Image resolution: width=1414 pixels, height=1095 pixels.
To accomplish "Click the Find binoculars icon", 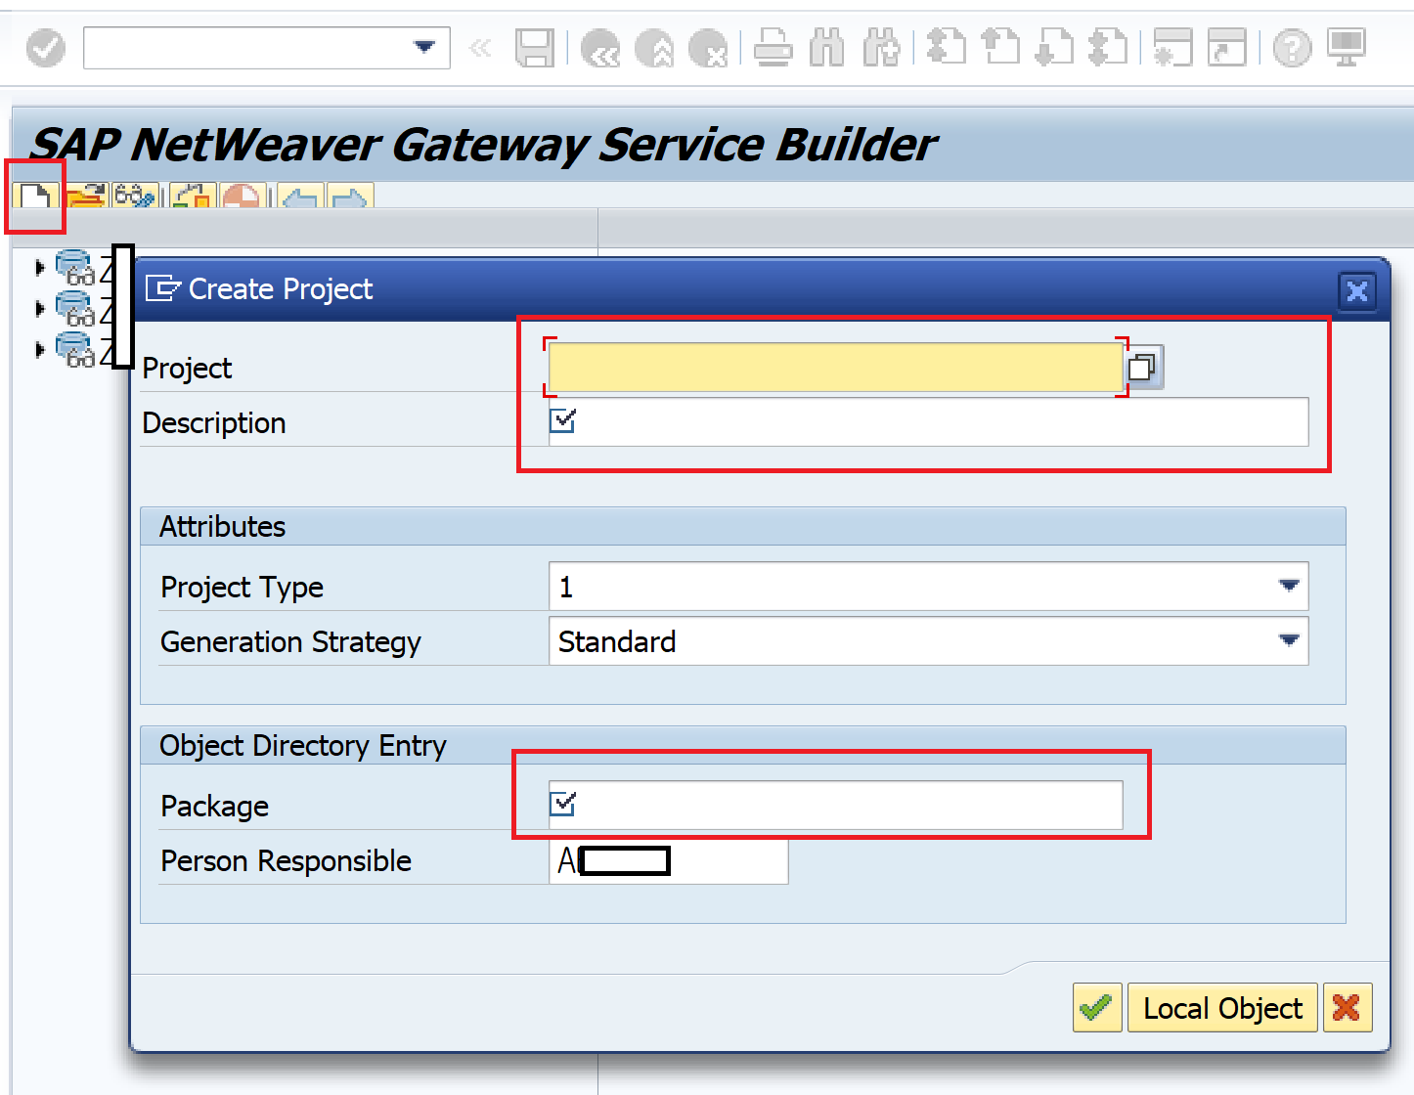I will pyautogui.click(x=827, y=47).
